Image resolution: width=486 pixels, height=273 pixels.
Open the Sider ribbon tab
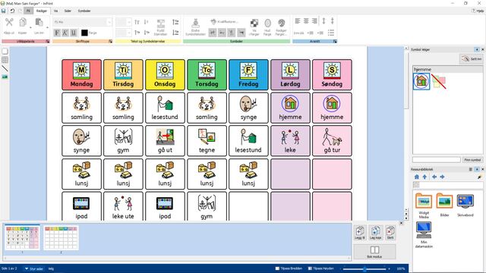pos(68,11)
